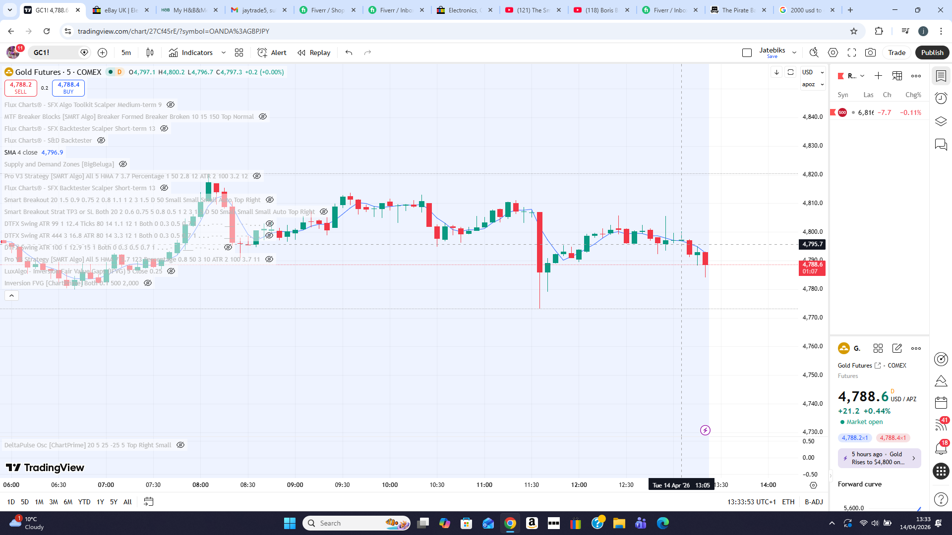The height and width of the screenshot is (535, 952).
Task: Expand the Jatebiks layout dropdown arrow
Action: (x=794, y=53)
